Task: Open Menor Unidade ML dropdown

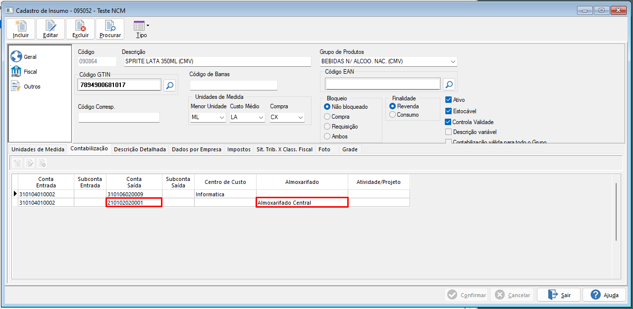Action: click(221, 118)
